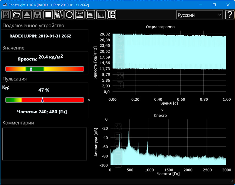Select the waveform pulsation measurement mode icon
Viewport: 235px width, 185px height.
59,14
